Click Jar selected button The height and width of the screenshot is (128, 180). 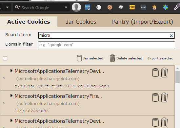pyautogui.click(x=90, y=58)
